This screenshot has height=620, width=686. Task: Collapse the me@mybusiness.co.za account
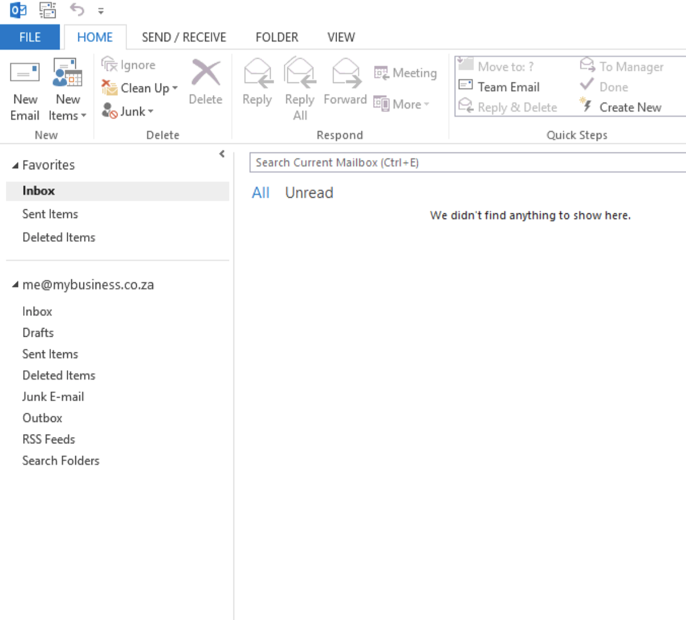14,285
